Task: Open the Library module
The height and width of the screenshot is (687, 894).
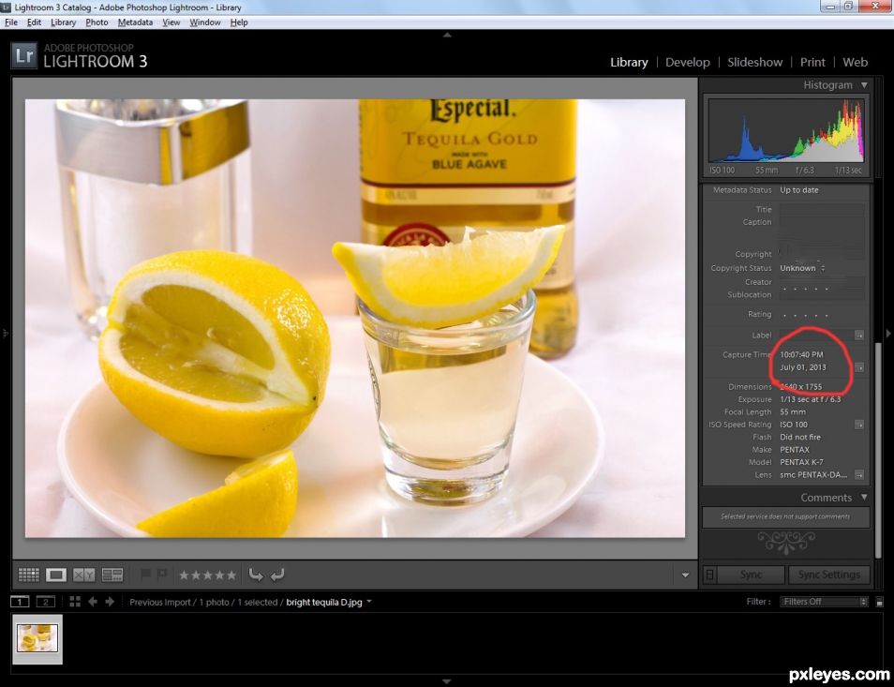Action: 629,62
